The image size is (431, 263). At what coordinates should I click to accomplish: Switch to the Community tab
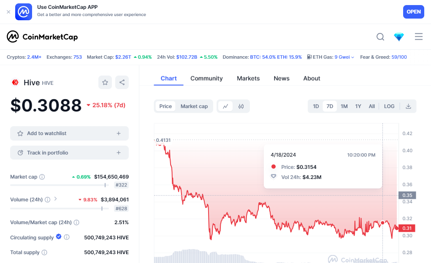pos(206,79)
